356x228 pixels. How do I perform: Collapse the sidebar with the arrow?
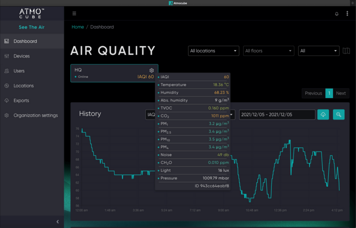click(58, 222)
